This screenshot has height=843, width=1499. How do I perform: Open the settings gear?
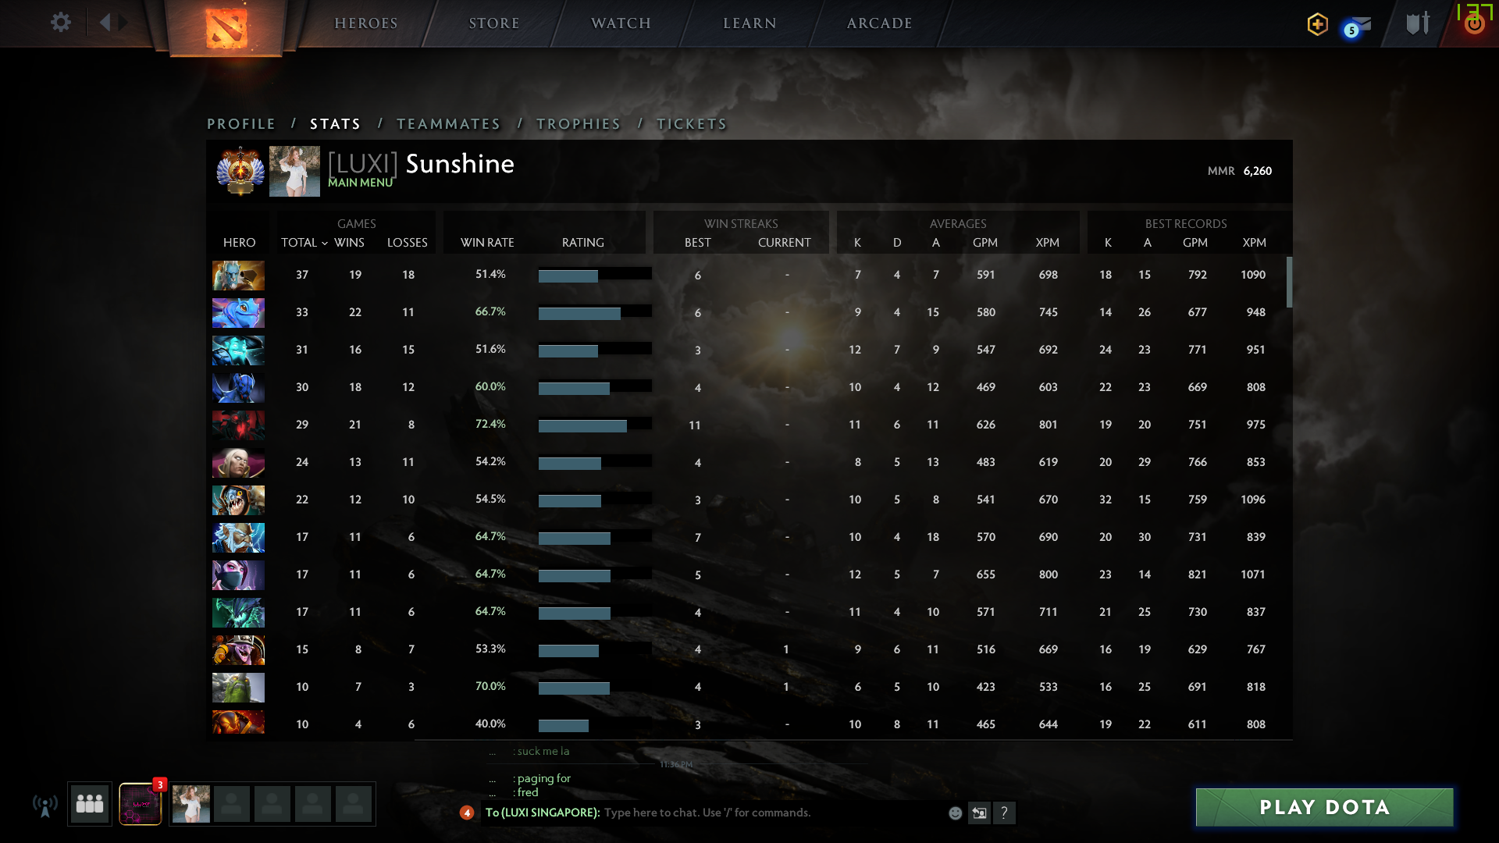[61, 23]
